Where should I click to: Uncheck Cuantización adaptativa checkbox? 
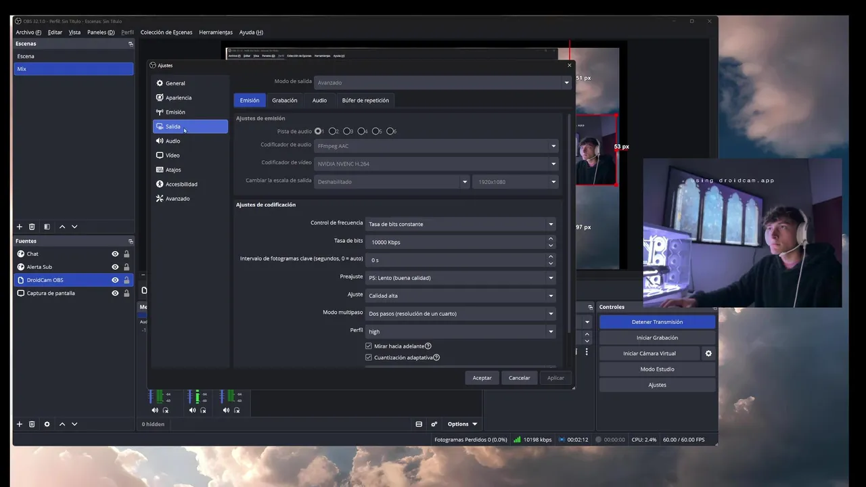[369, 358]
